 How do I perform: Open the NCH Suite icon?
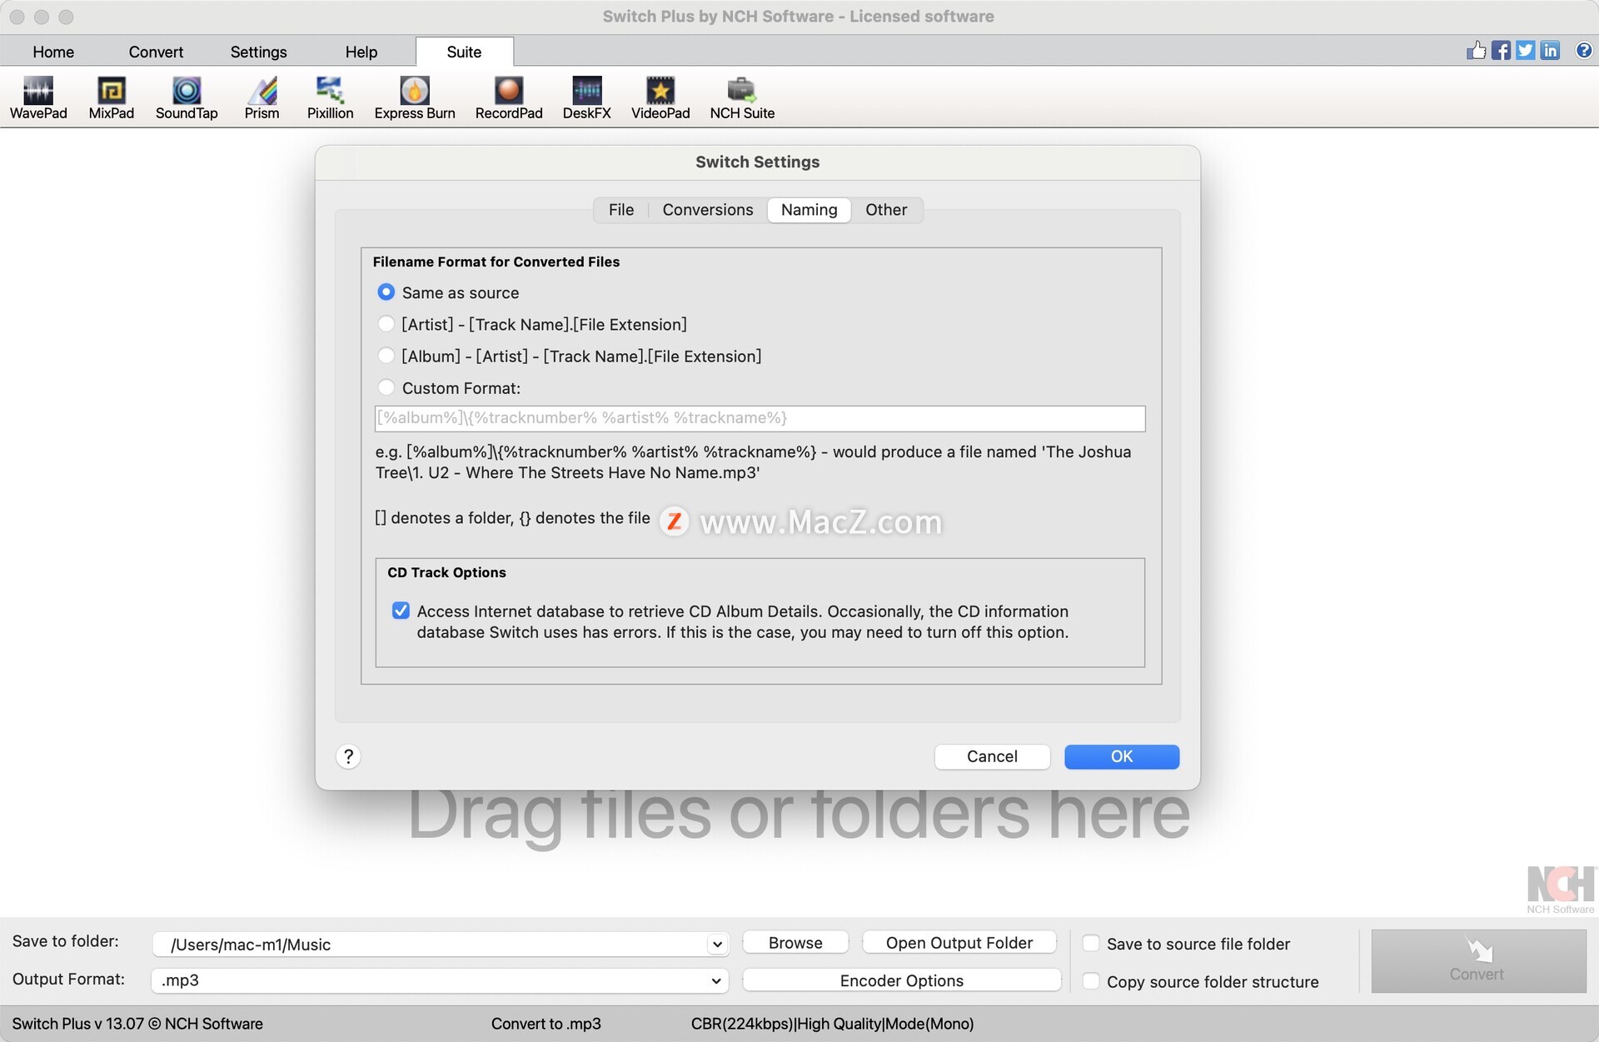click(742, 97)
